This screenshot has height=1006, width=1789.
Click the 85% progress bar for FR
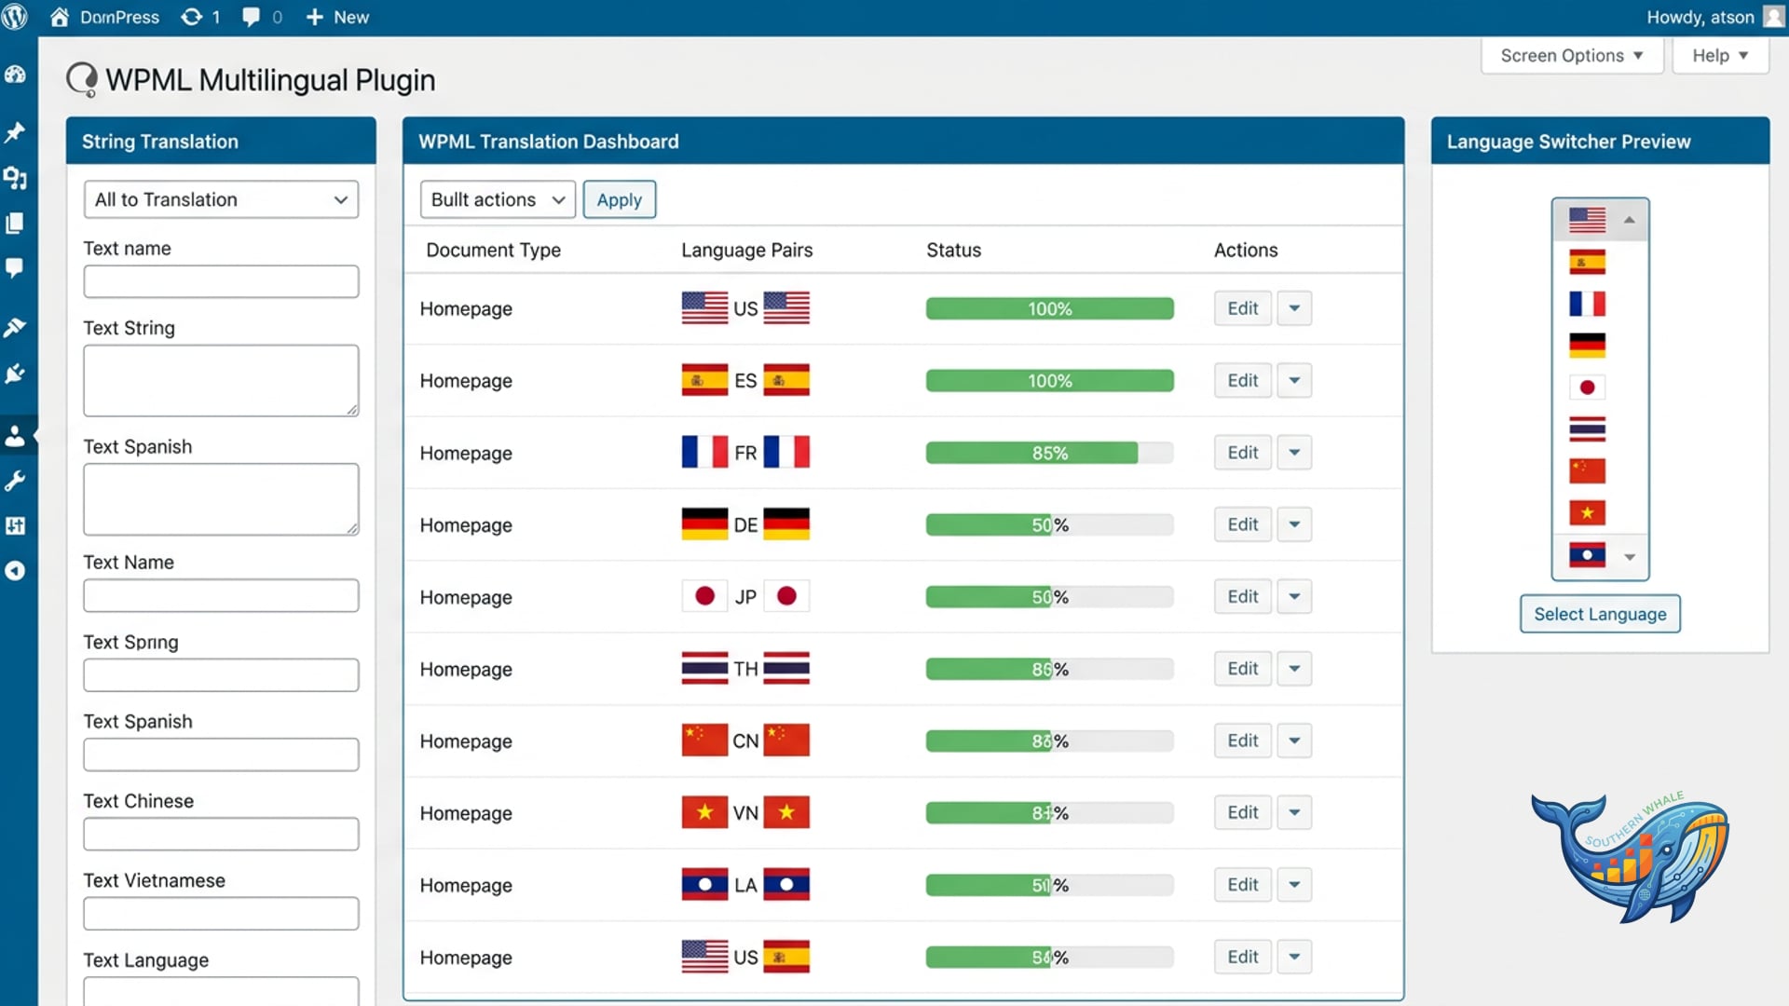1049,453
